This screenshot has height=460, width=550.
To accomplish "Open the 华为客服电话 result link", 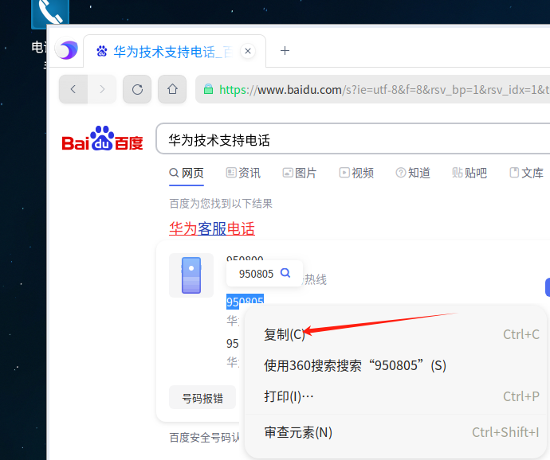I will 212,228.
